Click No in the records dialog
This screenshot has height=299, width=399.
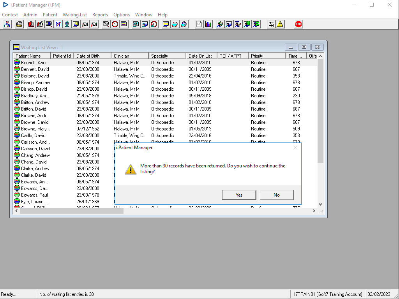pos(277,195)
